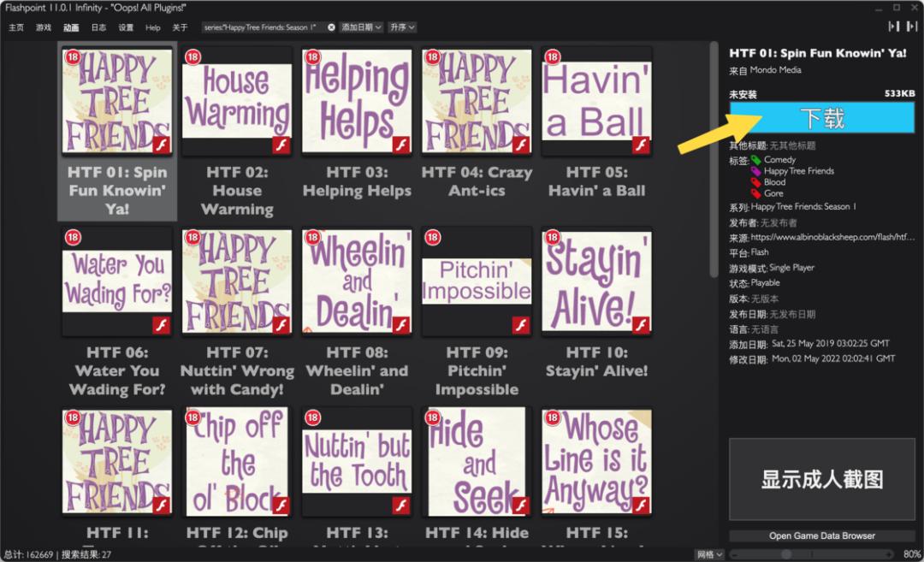This screenshot has width=924, height=562.
Task: Click 18 age badge on Havin' a Ball card
Action: [x=552, y=57]
